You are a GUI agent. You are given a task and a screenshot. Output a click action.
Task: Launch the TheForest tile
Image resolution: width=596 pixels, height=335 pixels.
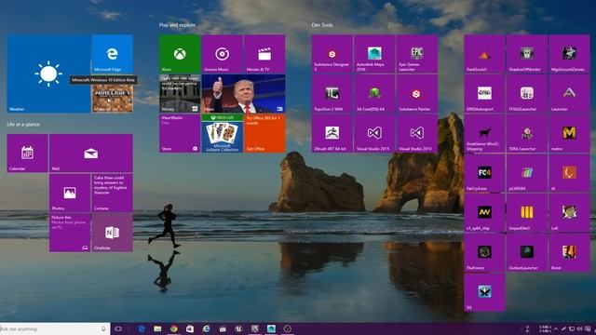tap(484, 252)
